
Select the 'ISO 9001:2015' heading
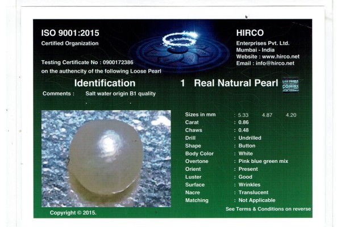point(70,33)
